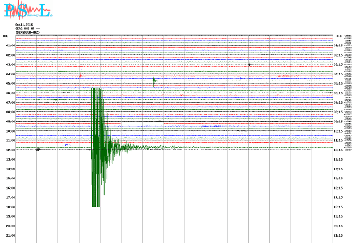Image resolution: width=354 pixels, height=243 pixels.
Task: Click the UTC label on the right axis
Action: [x=339, y=36]
